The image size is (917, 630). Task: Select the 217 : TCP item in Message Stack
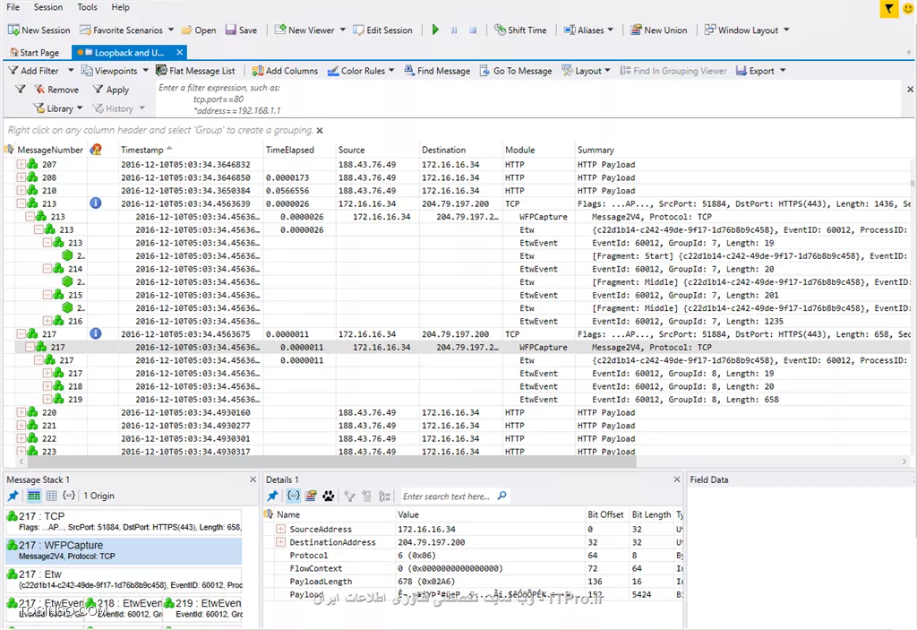coord(124,521)
